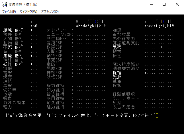Click the plus mark in 祝福 row

[x=145, y=73]
